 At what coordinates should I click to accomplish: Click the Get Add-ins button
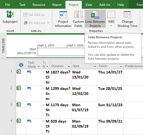tap(34, 15)
